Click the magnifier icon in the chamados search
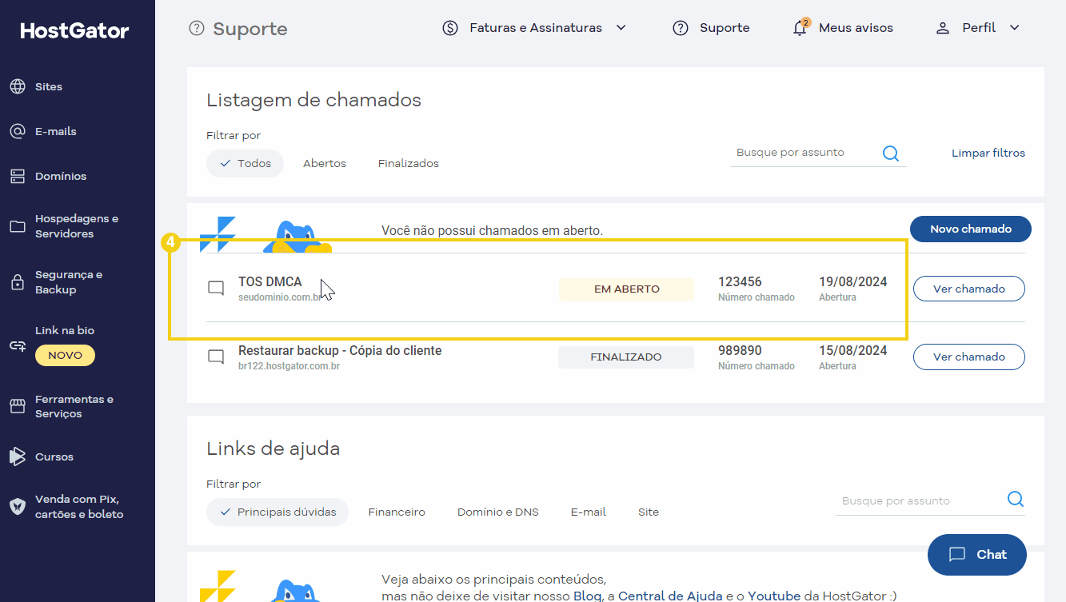The width and height of the screenshot is (1066, 602). (x=891, y=153)
